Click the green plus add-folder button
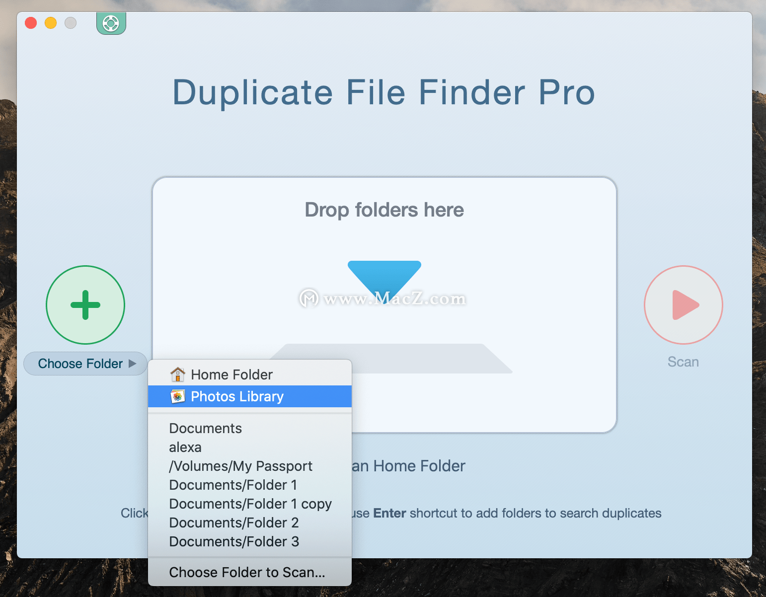 click(x=85, y=305)
